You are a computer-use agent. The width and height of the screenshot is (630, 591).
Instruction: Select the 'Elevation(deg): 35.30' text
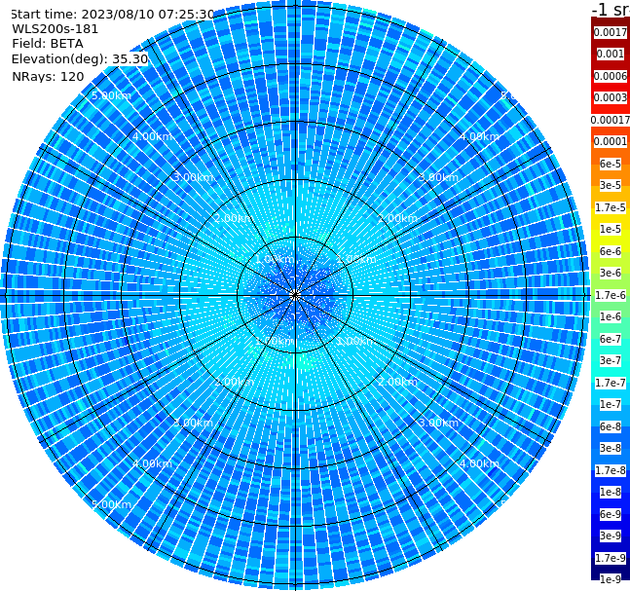click(x=80, y=59)
